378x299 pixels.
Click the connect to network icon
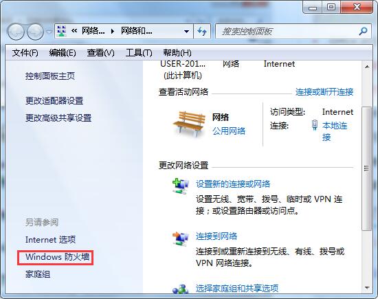[180, 239]
